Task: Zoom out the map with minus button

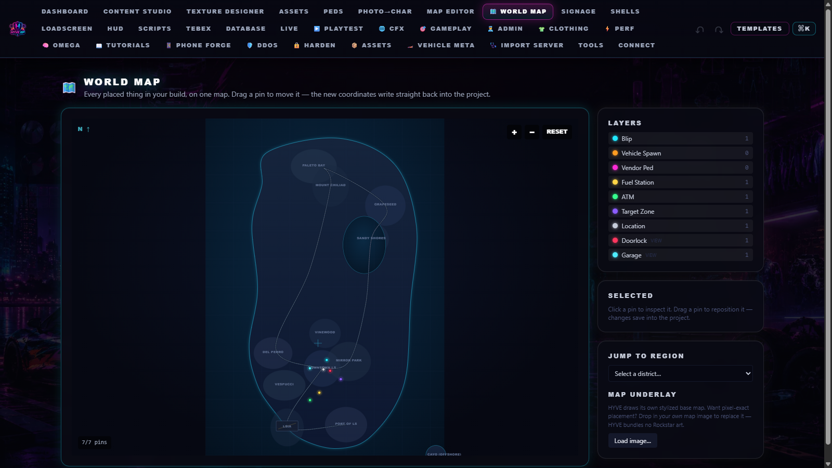Action: pyautogui.click(x=532, y=132)
